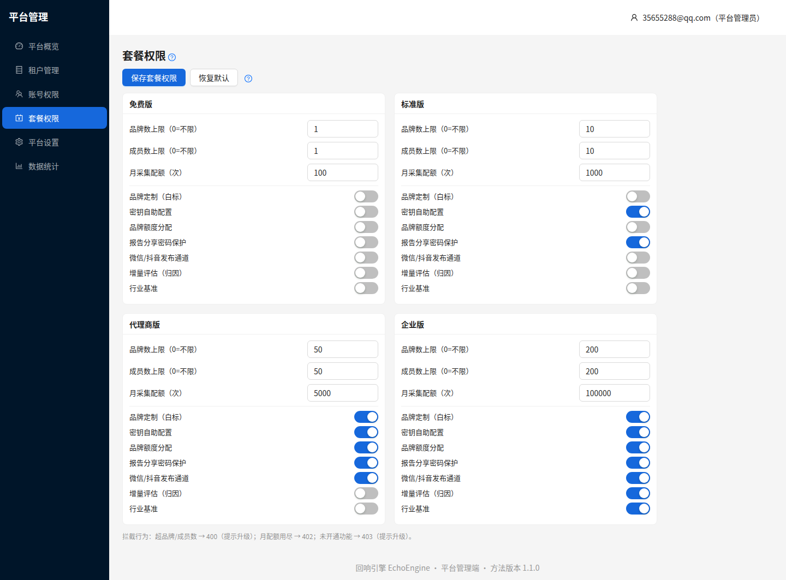Click the user avatar icon in header
This screenshot has width=786, height=580.
tap(634, 18)
